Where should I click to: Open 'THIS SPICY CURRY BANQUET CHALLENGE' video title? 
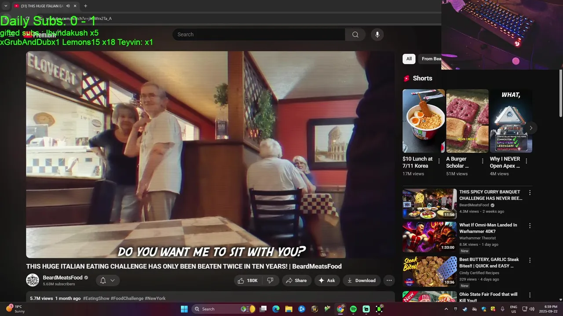click(x=491, y=195)
